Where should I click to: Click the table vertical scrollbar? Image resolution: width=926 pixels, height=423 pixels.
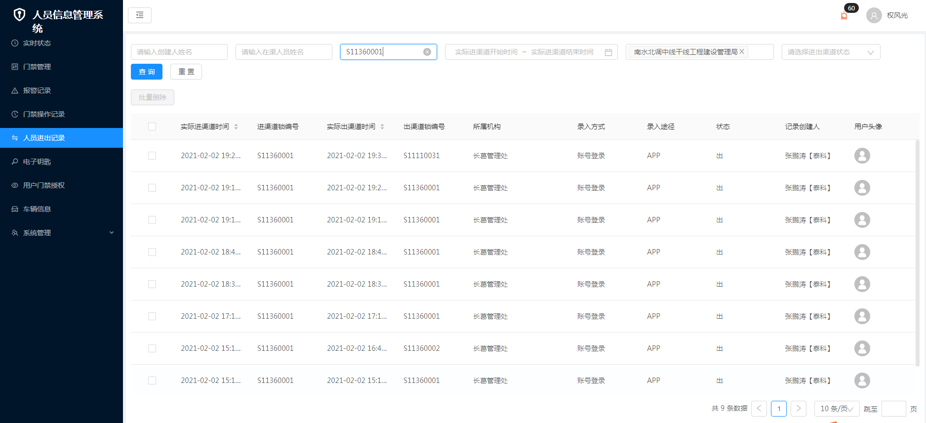(x=918, y=253)
